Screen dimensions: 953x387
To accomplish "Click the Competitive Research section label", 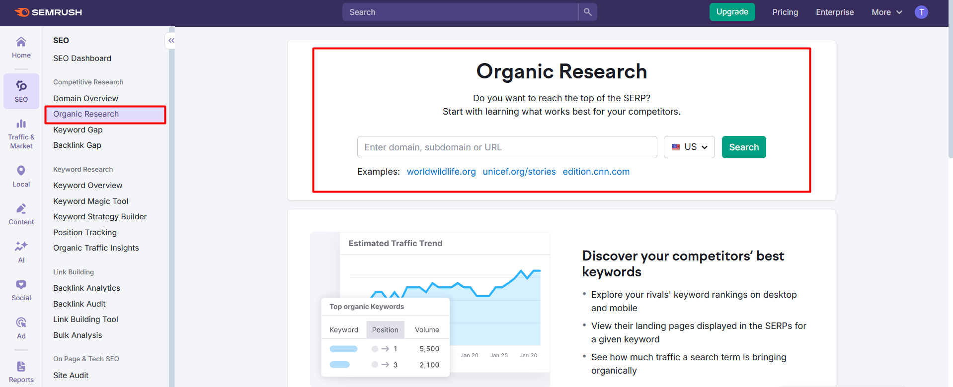I will (88, 82).
